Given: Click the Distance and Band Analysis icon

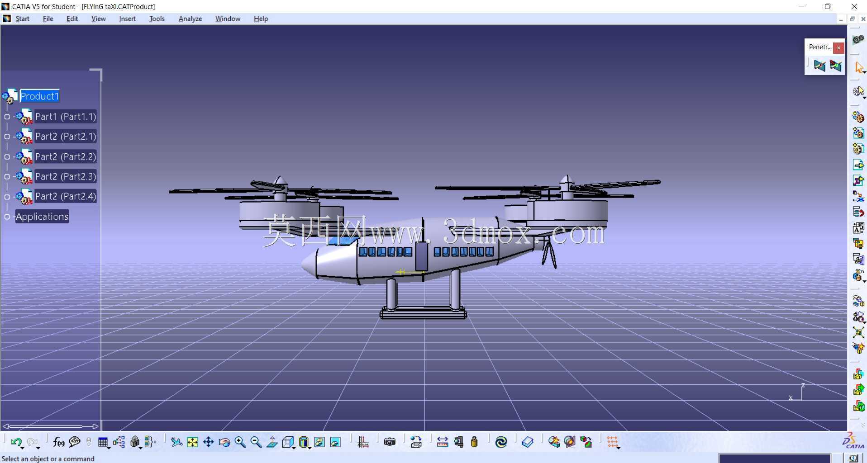Looking at the screenshot, I should pos(586,442).
